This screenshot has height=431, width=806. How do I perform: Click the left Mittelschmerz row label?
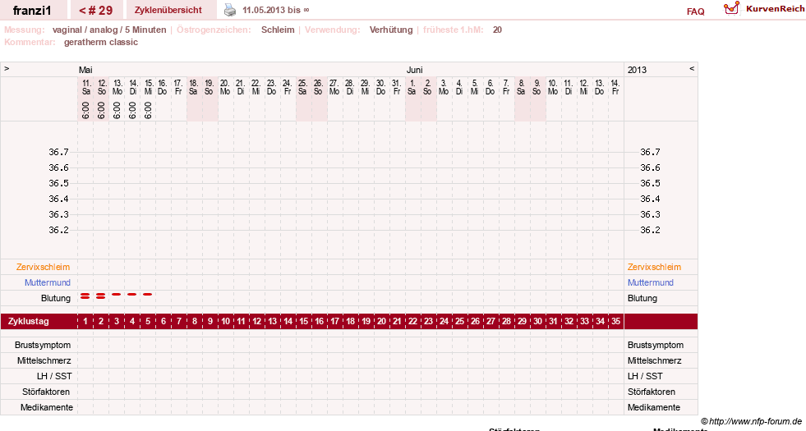(x=44, y=360)
